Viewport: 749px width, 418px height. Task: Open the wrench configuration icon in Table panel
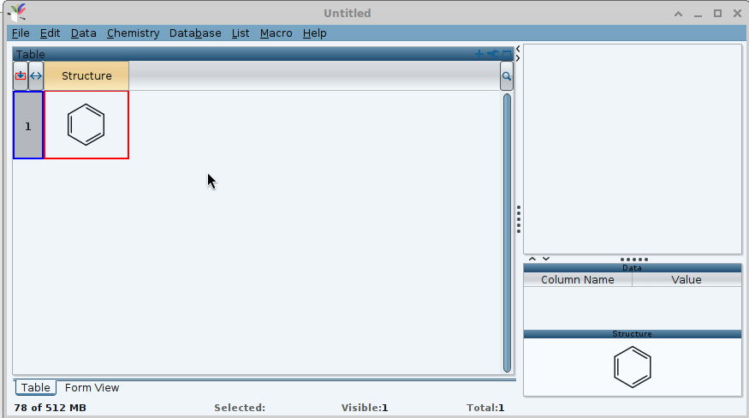click(x=492, y=54)
